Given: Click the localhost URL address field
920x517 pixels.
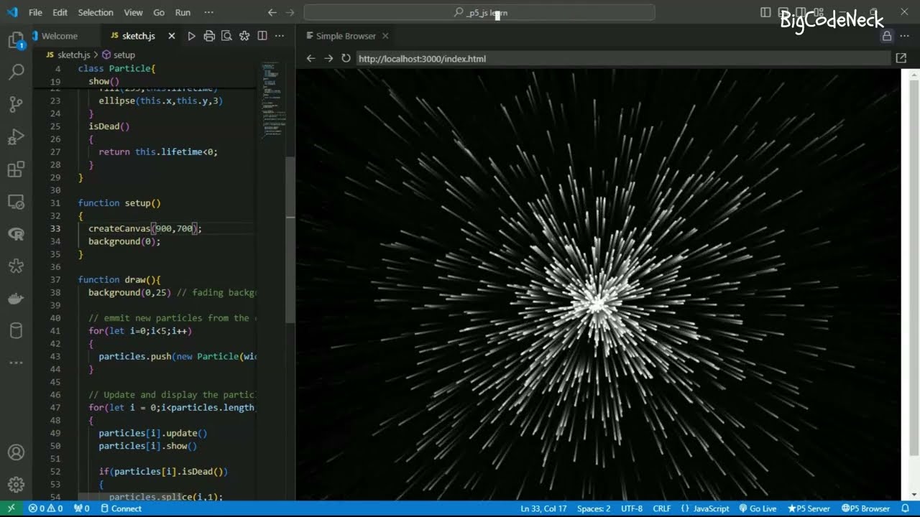Looking at the screenshot, I should click(x=622, y=58).
